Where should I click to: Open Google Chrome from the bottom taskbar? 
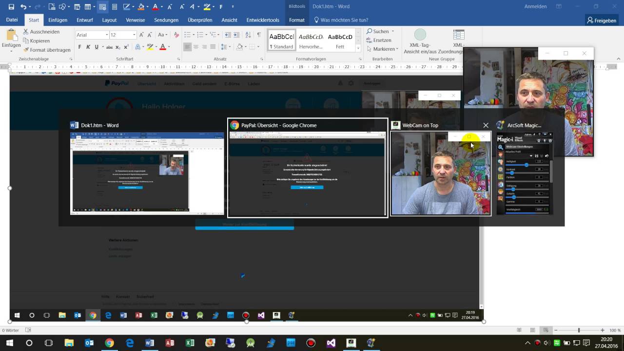[109, 343]
